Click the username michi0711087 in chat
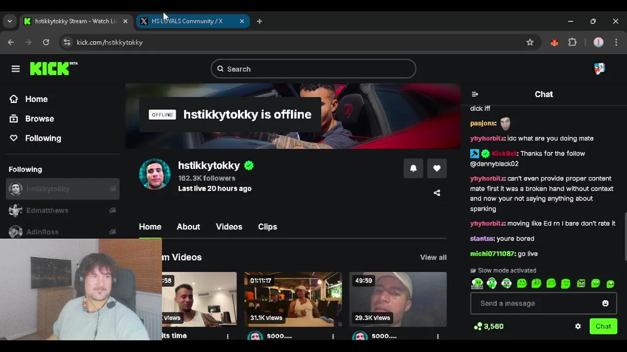This screenshot has width=627, height=352. [493, 254]
